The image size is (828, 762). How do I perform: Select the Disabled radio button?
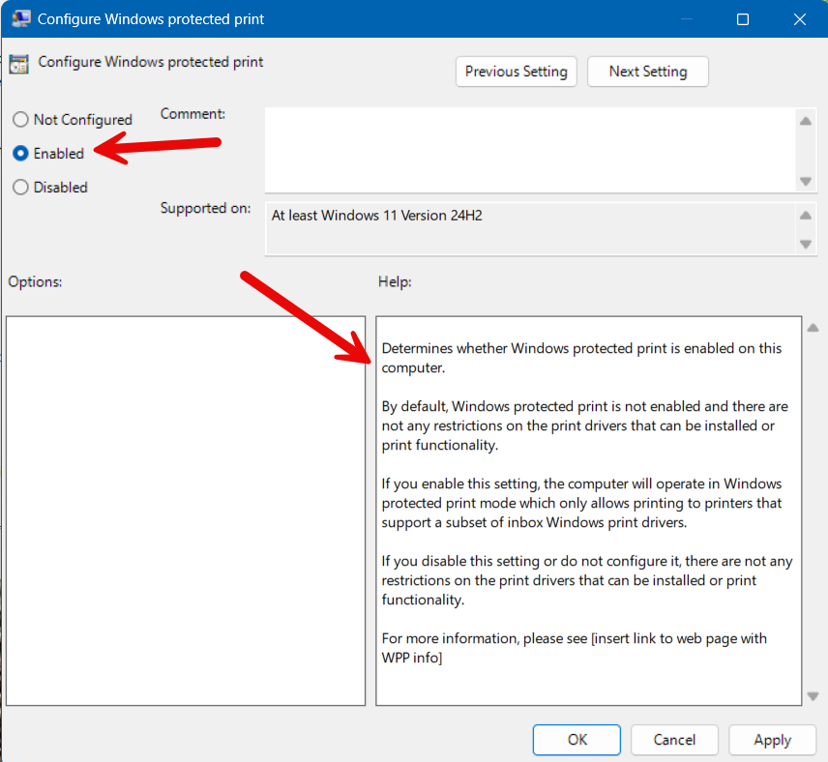coord(20,187)
